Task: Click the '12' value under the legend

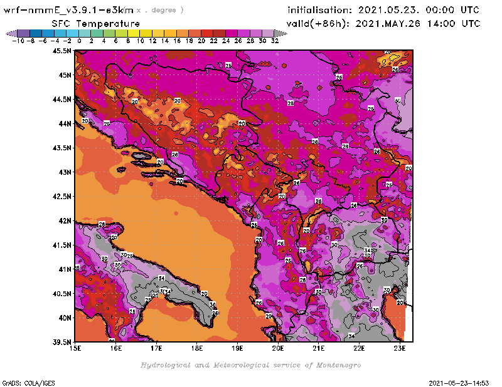Action: tap(152, 41)
